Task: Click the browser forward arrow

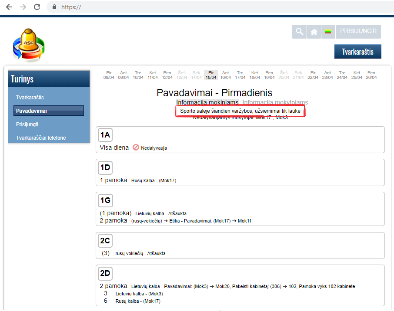Action: click(x=23, y=7)
